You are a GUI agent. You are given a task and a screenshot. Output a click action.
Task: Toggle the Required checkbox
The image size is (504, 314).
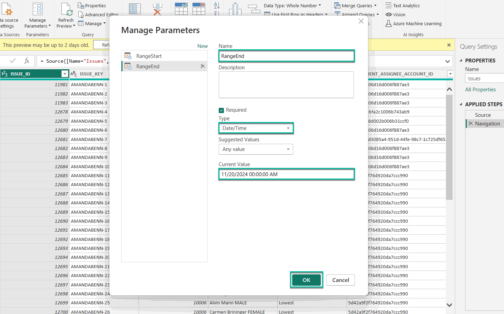point(221,110)
